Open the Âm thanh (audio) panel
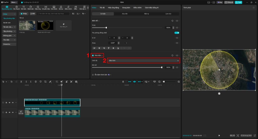Viewport: 258px width, 139px height. click(16, 8)
